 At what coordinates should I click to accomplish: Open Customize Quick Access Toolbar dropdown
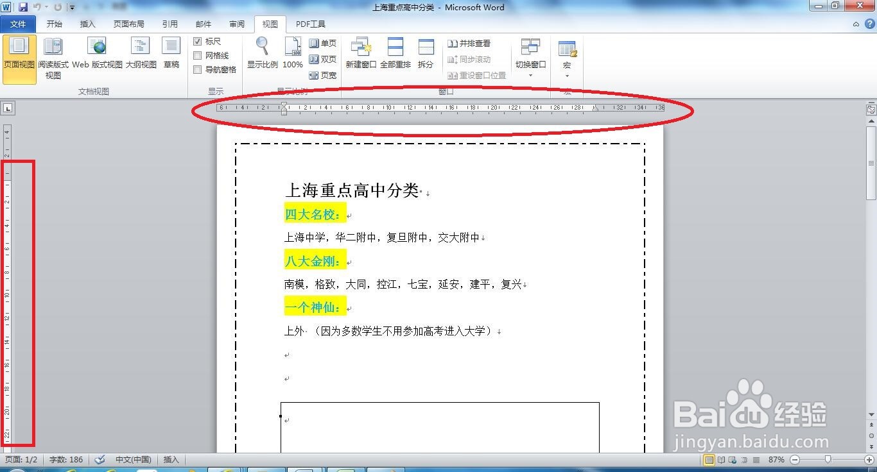coord(72,8)
